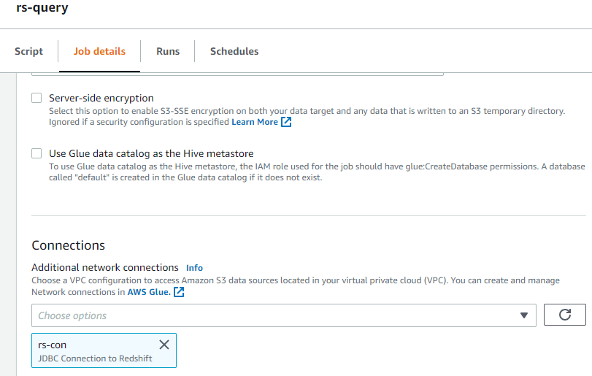Select the Job details tab
This screenshot has height=376, width=592.
[x=99, y=51]
